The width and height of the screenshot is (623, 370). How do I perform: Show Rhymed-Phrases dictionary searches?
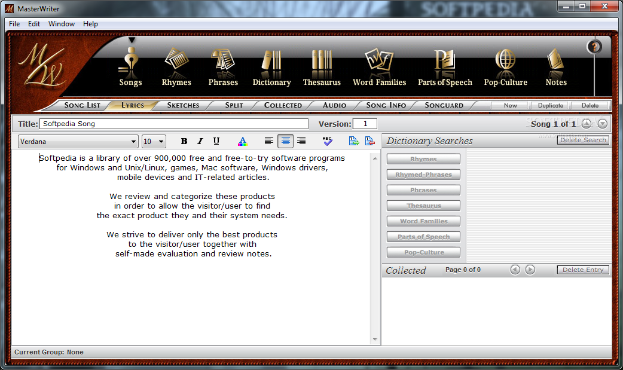pyautogui.click(x=423, y=175)
